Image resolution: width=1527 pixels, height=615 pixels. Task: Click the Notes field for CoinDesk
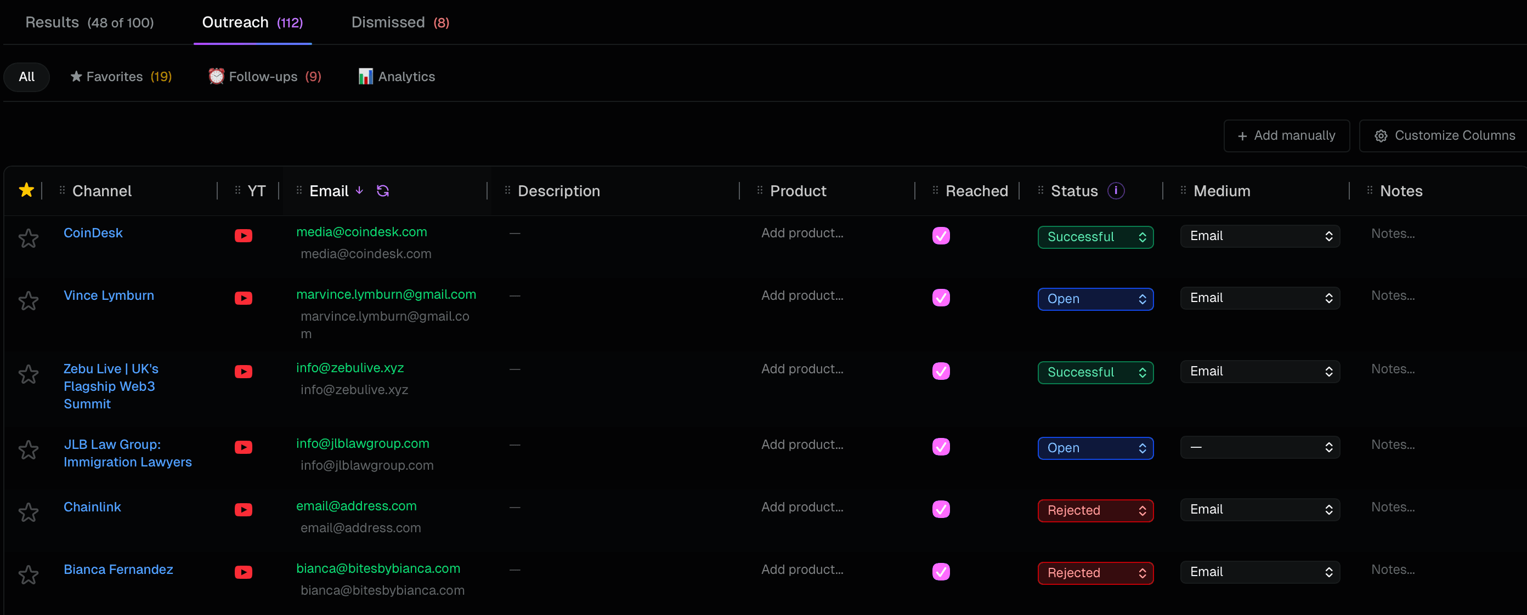tap(1393, 234)
